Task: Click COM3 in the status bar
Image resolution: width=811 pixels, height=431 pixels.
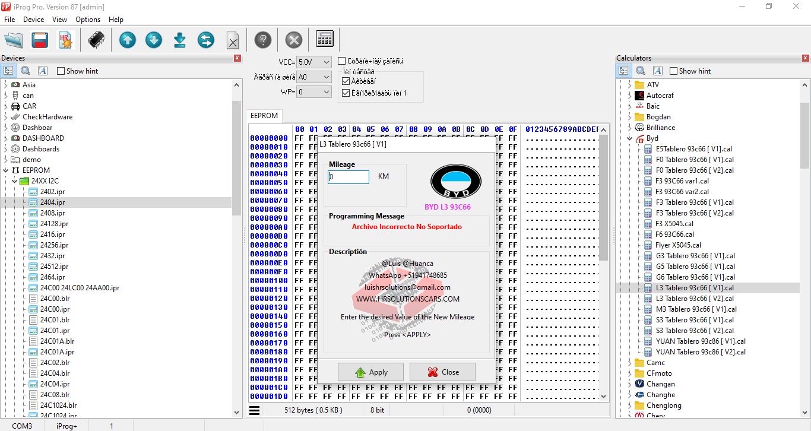Action: 22,426
